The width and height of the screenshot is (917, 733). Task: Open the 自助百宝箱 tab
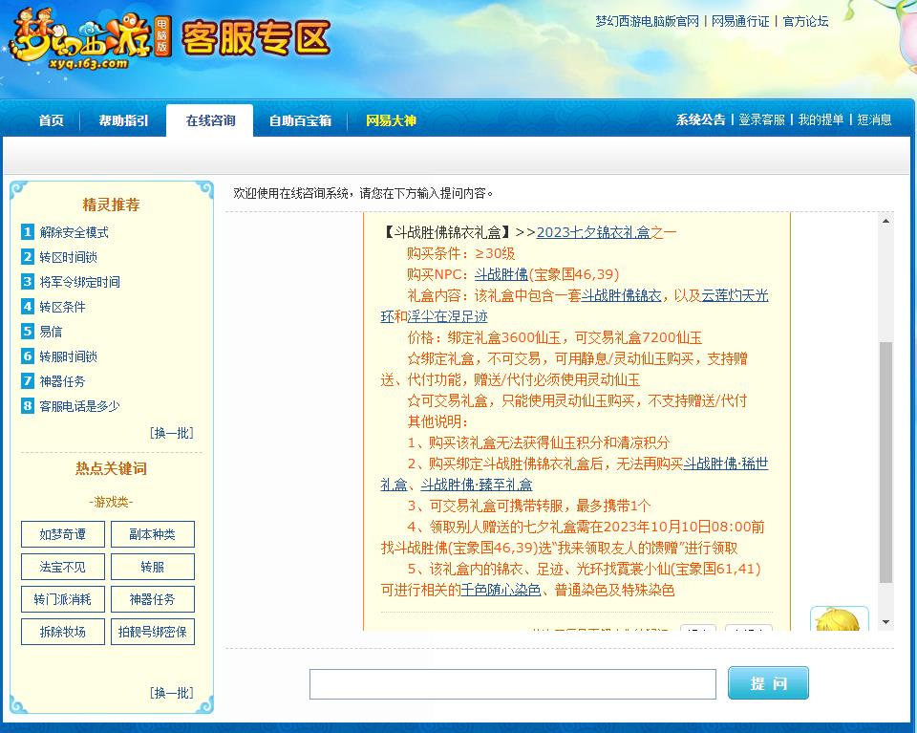pyautogui.click(x=301, y=121)
